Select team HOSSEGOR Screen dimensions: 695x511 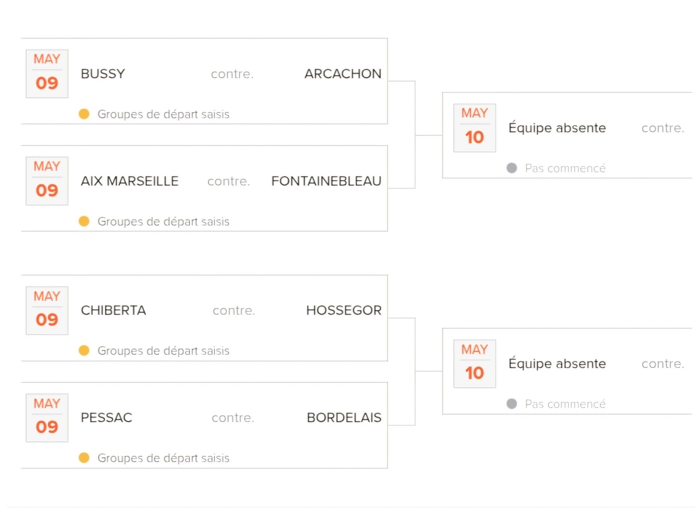[344, 310]
